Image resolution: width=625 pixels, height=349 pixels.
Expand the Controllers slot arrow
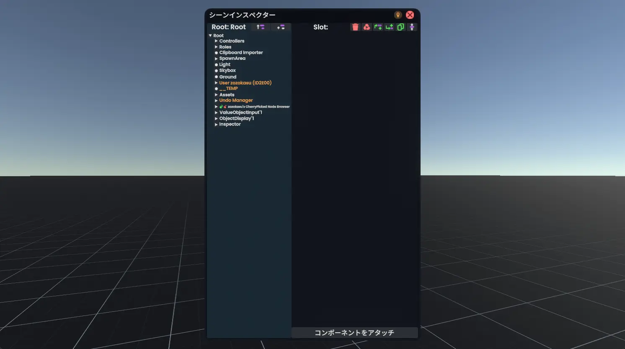(216, 41)
